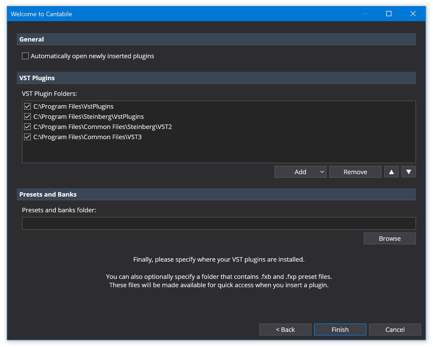Uncheck the Common Files\VST3 folder checkbox
433x347 pixels.
tap(27, 137)
